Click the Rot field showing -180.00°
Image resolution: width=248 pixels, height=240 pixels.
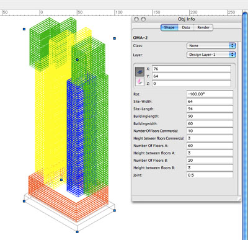[x=210, y=94]
